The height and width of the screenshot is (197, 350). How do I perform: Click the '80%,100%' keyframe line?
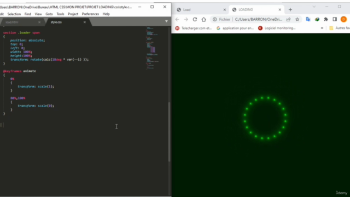point(17,98)
